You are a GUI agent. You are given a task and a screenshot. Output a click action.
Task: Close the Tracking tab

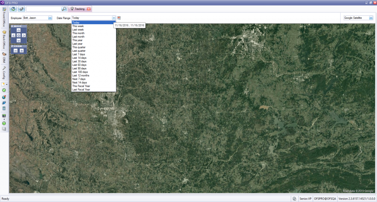pyautogui.click(x=89, y=9)
